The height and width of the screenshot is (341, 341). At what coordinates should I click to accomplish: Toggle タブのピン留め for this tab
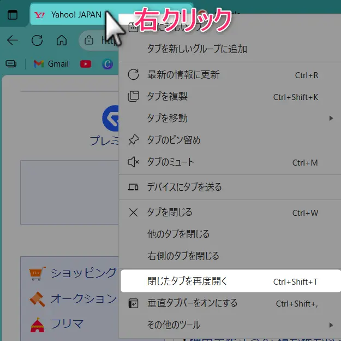[x=174, y=140]
